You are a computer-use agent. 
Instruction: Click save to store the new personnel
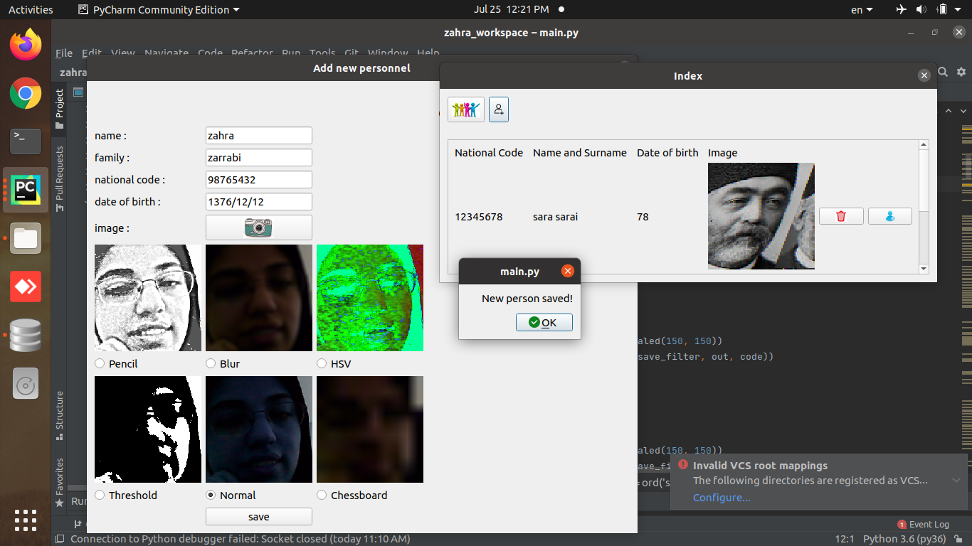[x=258, y=516]
